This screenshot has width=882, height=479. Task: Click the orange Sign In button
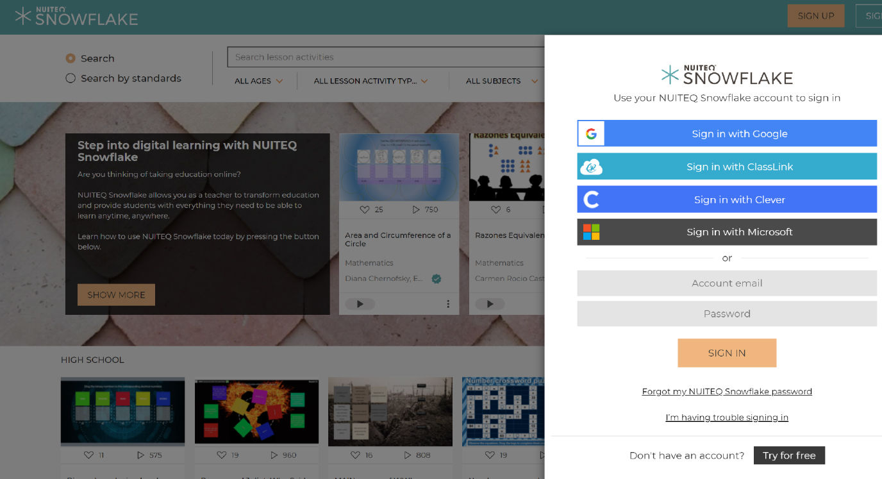(727, 353)
